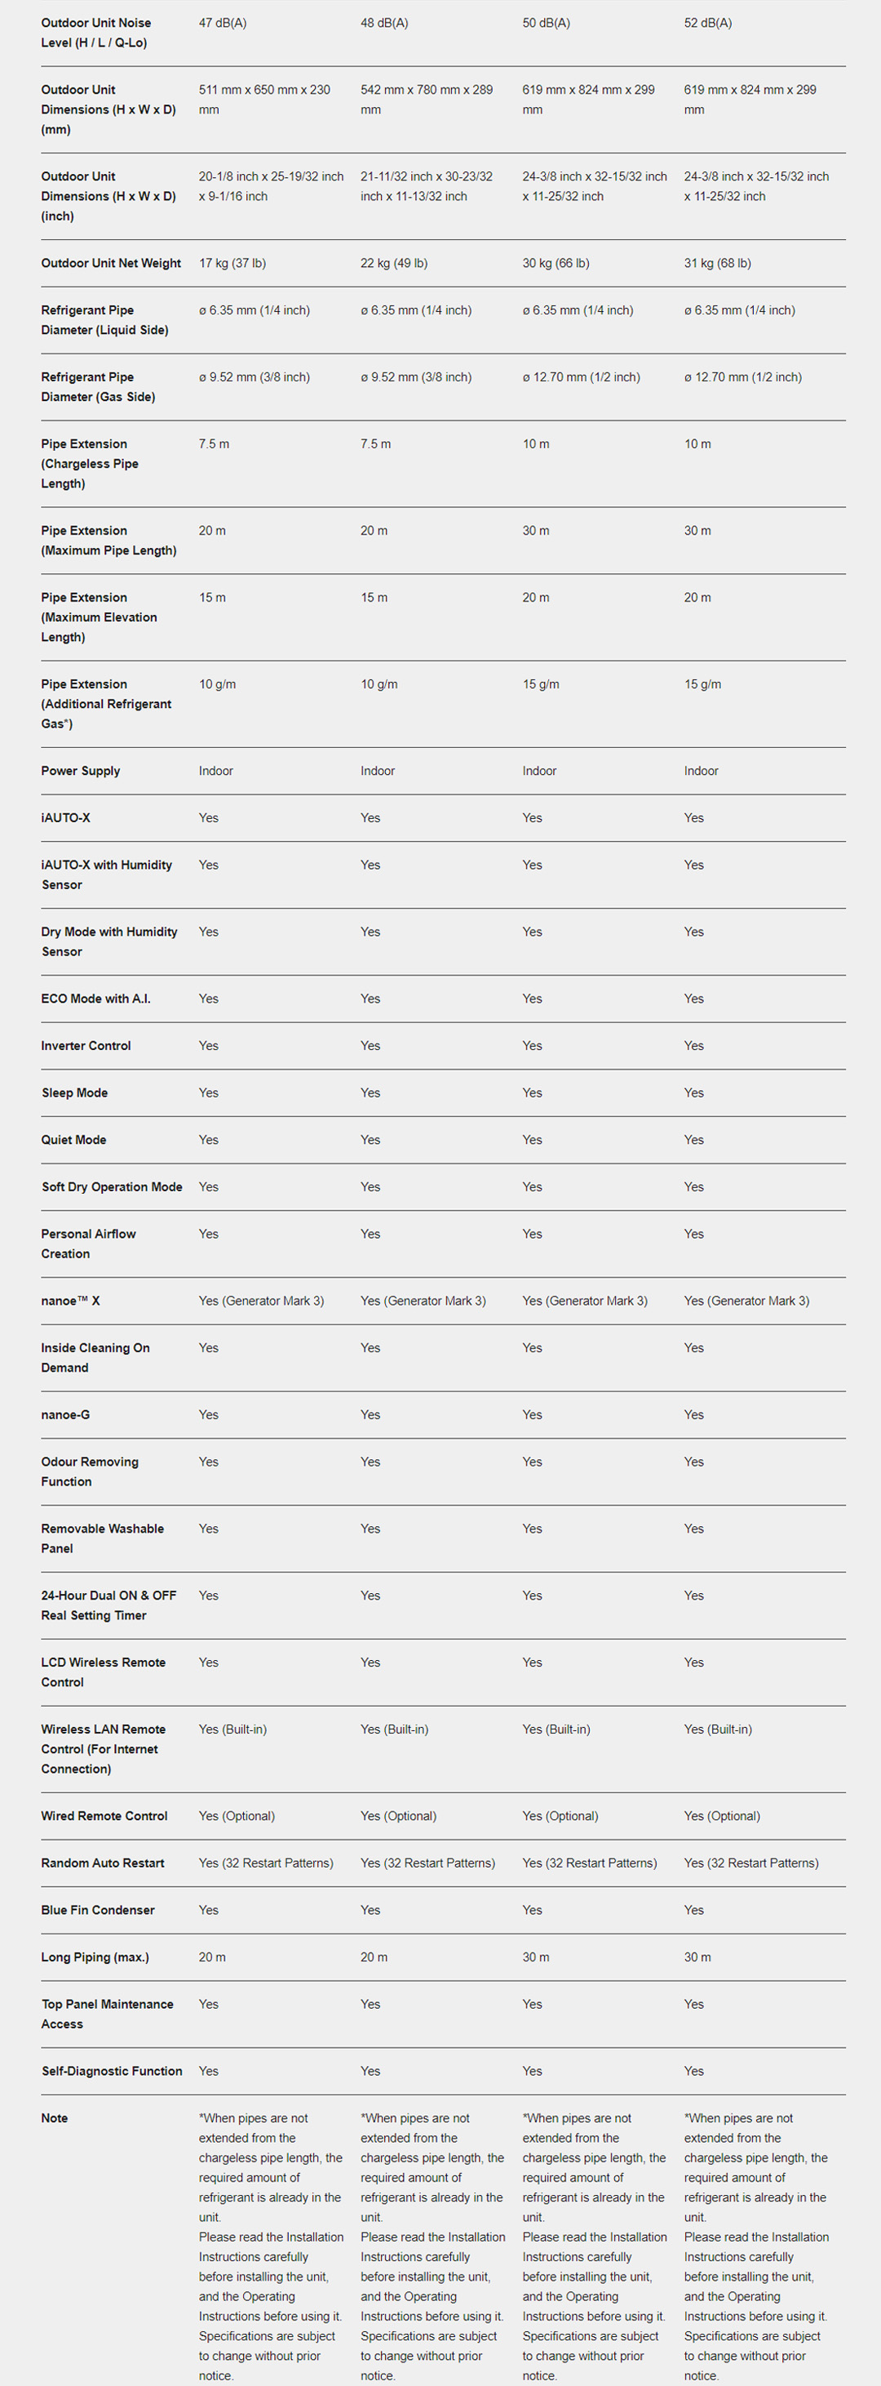Image resolution: width=881 pixels, height=2386 pixels.
Task: Click the Soft Dry Operation Mode label
Action: pos(111,1186)
